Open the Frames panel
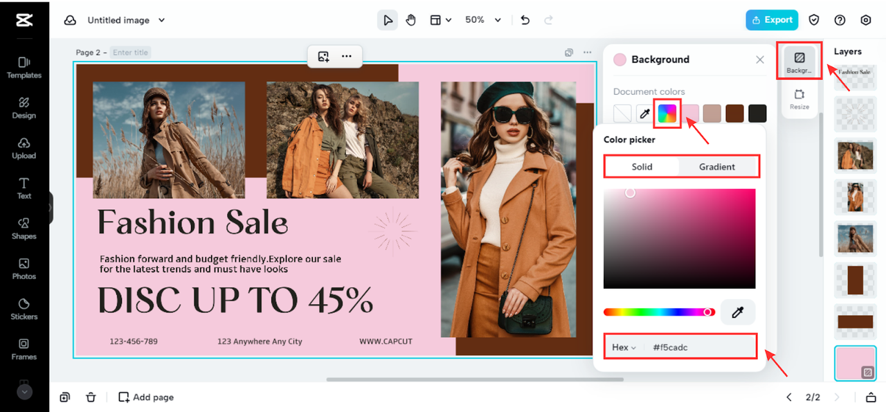Image resolution: width=886 pixels, height=412 pixels. click(24, 349)
